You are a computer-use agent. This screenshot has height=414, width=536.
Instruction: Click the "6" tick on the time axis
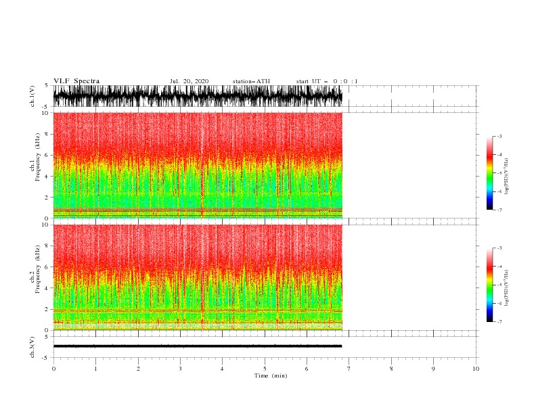click(307, 369)
